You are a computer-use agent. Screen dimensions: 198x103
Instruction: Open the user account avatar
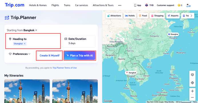tap(188, 5)
